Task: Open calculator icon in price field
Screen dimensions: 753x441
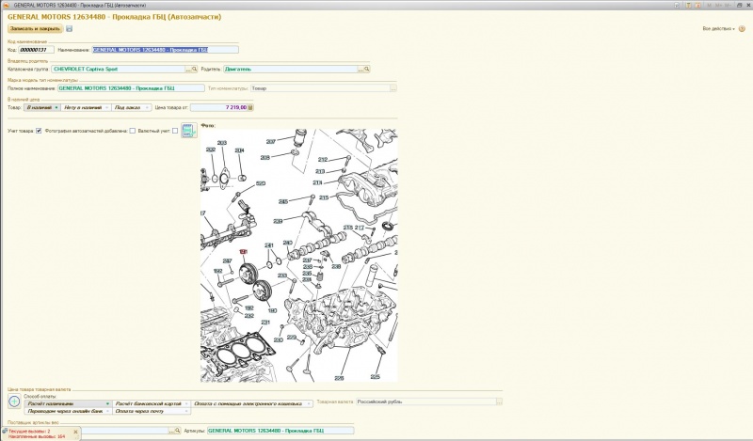Action: click(x=250, y=107)
